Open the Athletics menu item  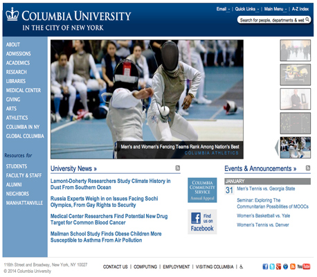pyautogui.click(x=17, y=118)
